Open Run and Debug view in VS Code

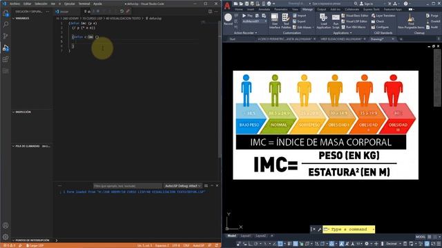click(6, 48)
